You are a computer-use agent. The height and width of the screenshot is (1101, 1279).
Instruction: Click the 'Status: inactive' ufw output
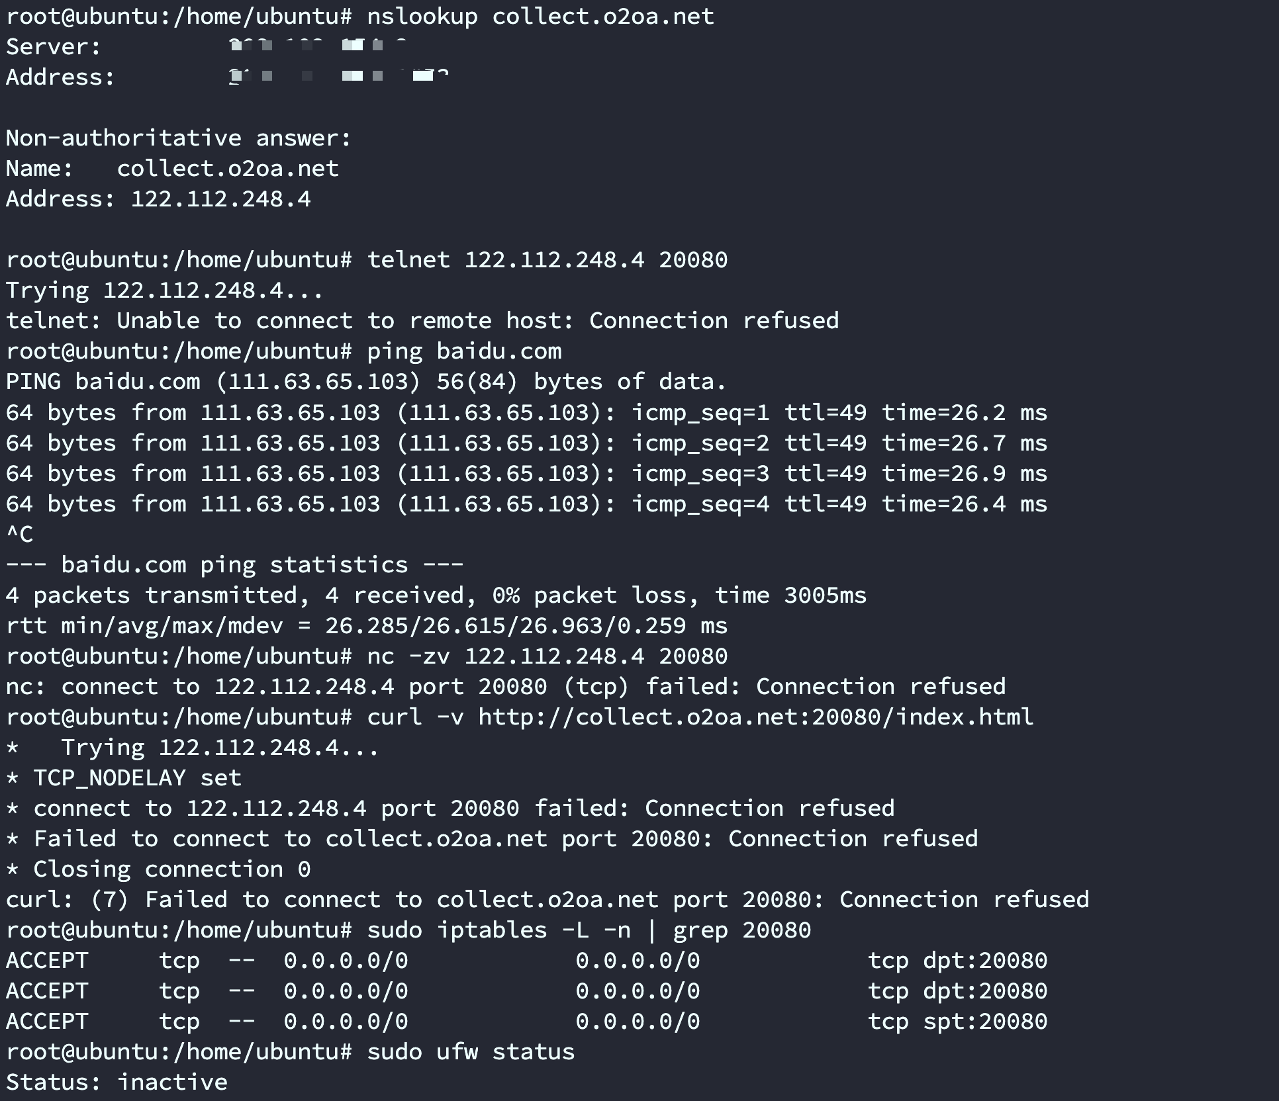117,1082
